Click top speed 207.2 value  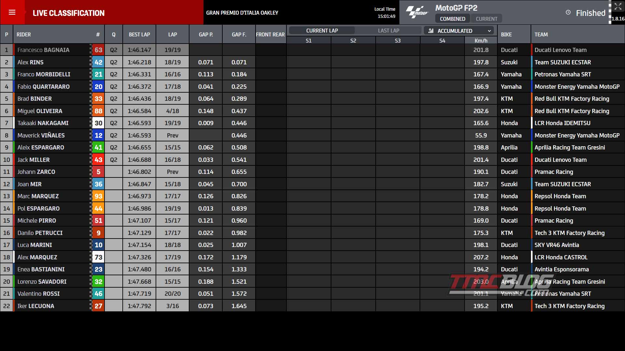pyautogui.click(x=481, y=257)
